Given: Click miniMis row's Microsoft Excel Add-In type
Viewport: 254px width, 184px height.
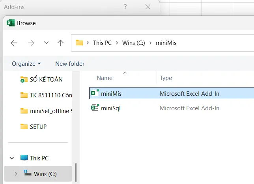Looking at the screenshot, I should 189,94.
